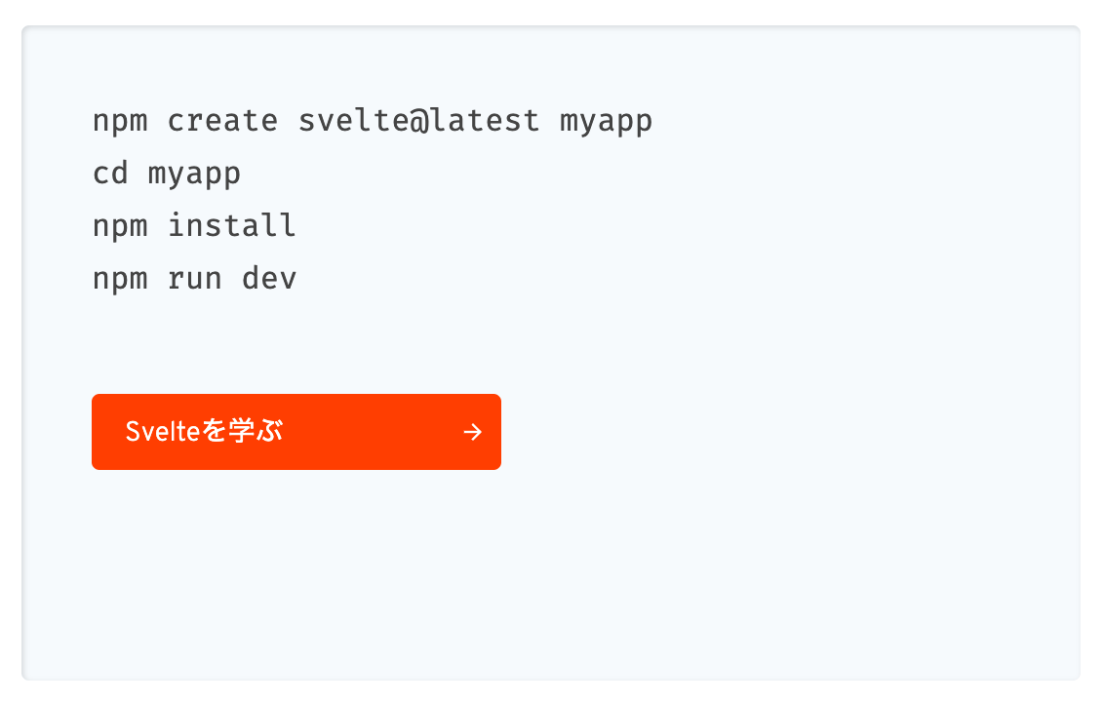Click the arrow icon on the orange button

coord(472,432)
